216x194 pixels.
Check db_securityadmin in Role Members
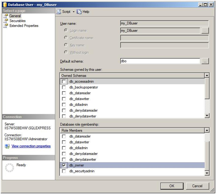pyautogui.click(x=64, y=171)
